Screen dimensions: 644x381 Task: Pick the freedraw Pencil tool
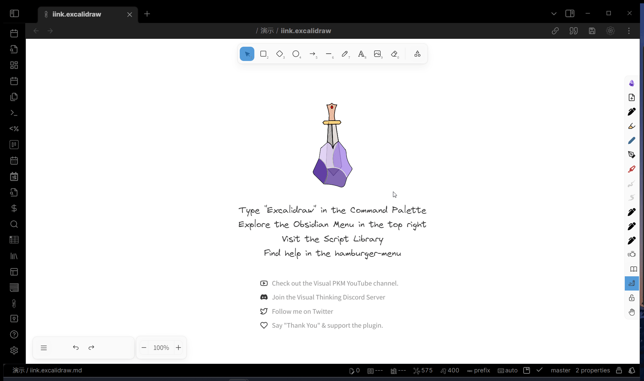[x=345, y=54]
